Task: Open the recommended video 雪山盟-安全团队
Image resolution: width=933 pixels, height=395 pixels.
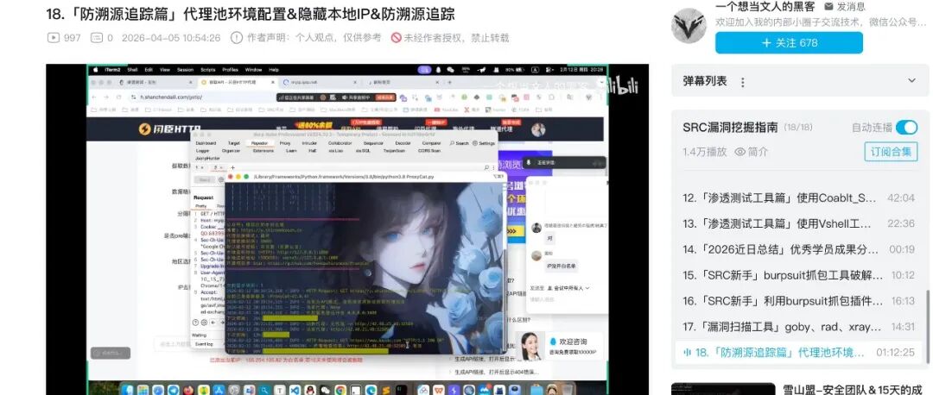Action: (854, 390)
